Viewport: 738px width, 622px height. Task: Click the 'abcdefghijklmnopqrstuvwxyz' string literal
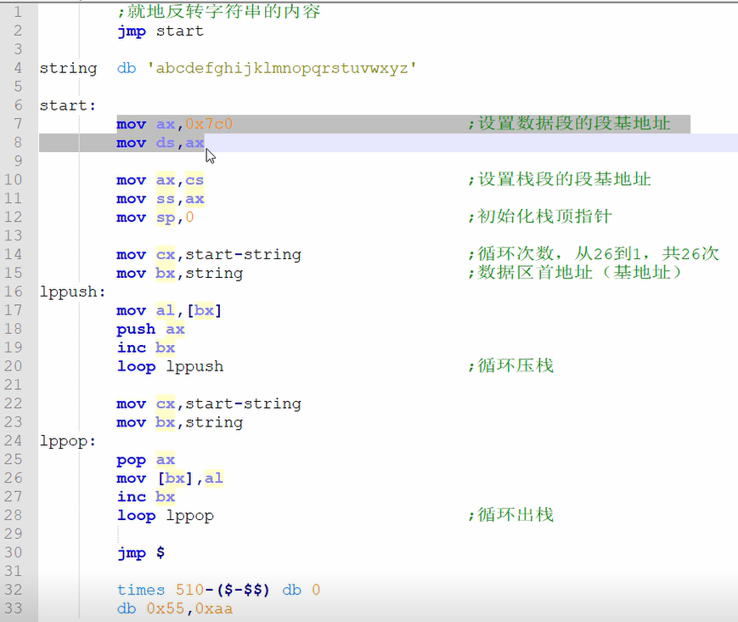[x=281, y=69]
